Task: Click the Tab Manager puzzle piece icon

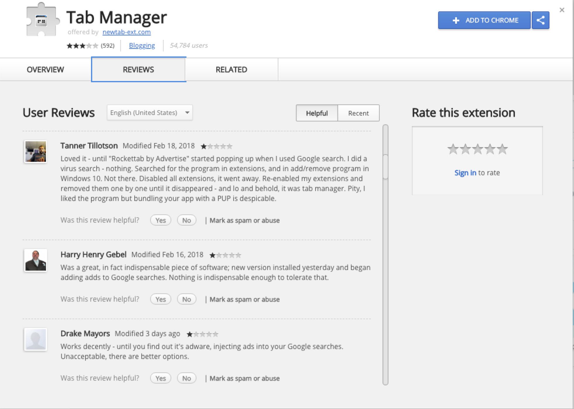Action: pos(42,20)
